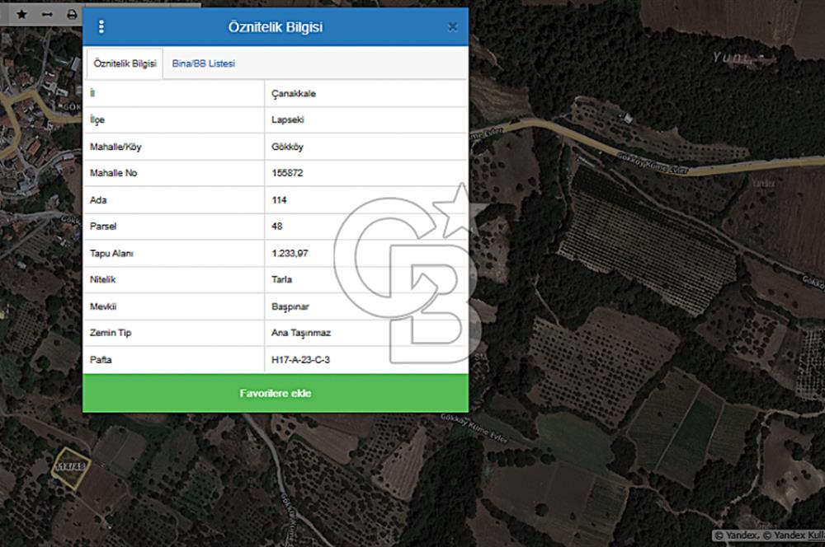Select Mahalle No value 155872
The width and height of the screenshot is (825, 547).
[x=287, y=173]
